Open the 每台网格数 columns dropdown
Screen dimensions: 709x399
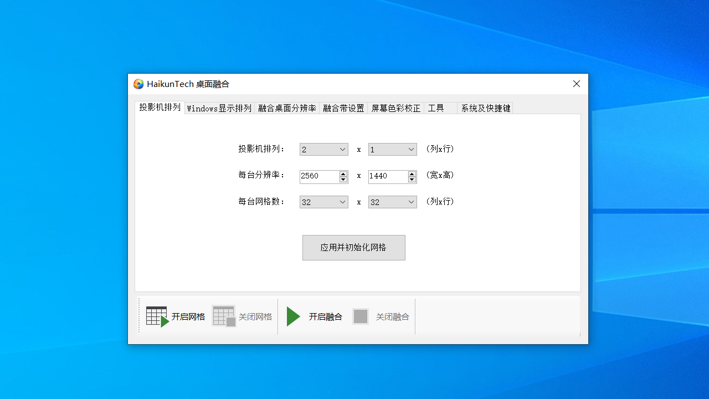pyautogui.click(x=323, y=202)
